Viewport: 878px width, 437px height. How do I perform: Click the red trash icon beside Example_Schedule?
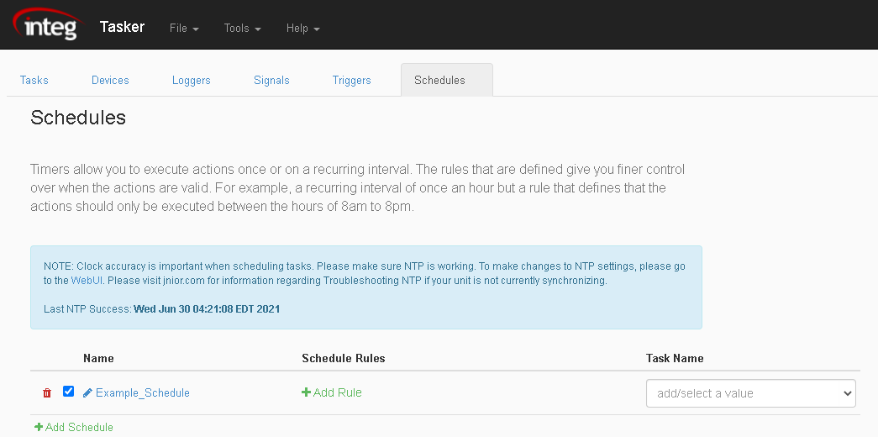coord(47,393)
